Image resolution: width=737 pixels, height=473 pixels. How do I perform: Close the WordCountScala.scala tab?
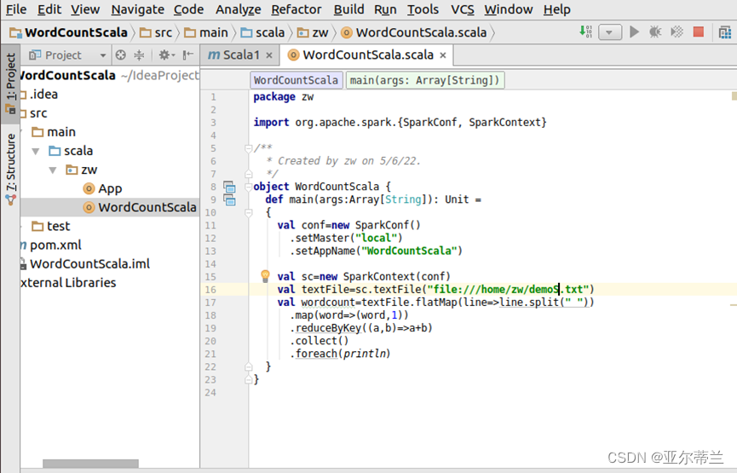443,55
